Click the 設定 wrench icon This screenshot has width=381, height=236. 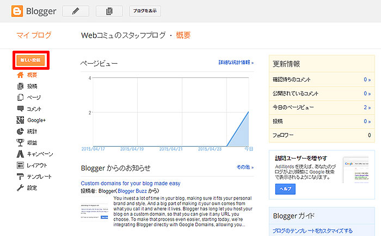(x=20, y=187)
